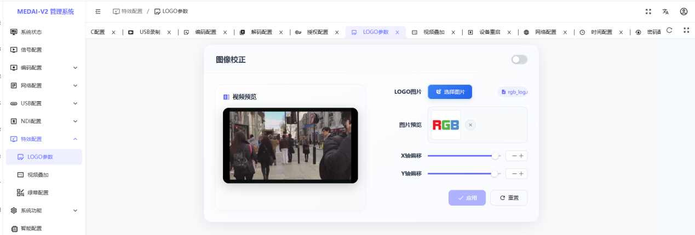This screenshot has height=235, width=695.
Task: Click the 视频叠加 sidebar icon
Action: click(20, 175)
